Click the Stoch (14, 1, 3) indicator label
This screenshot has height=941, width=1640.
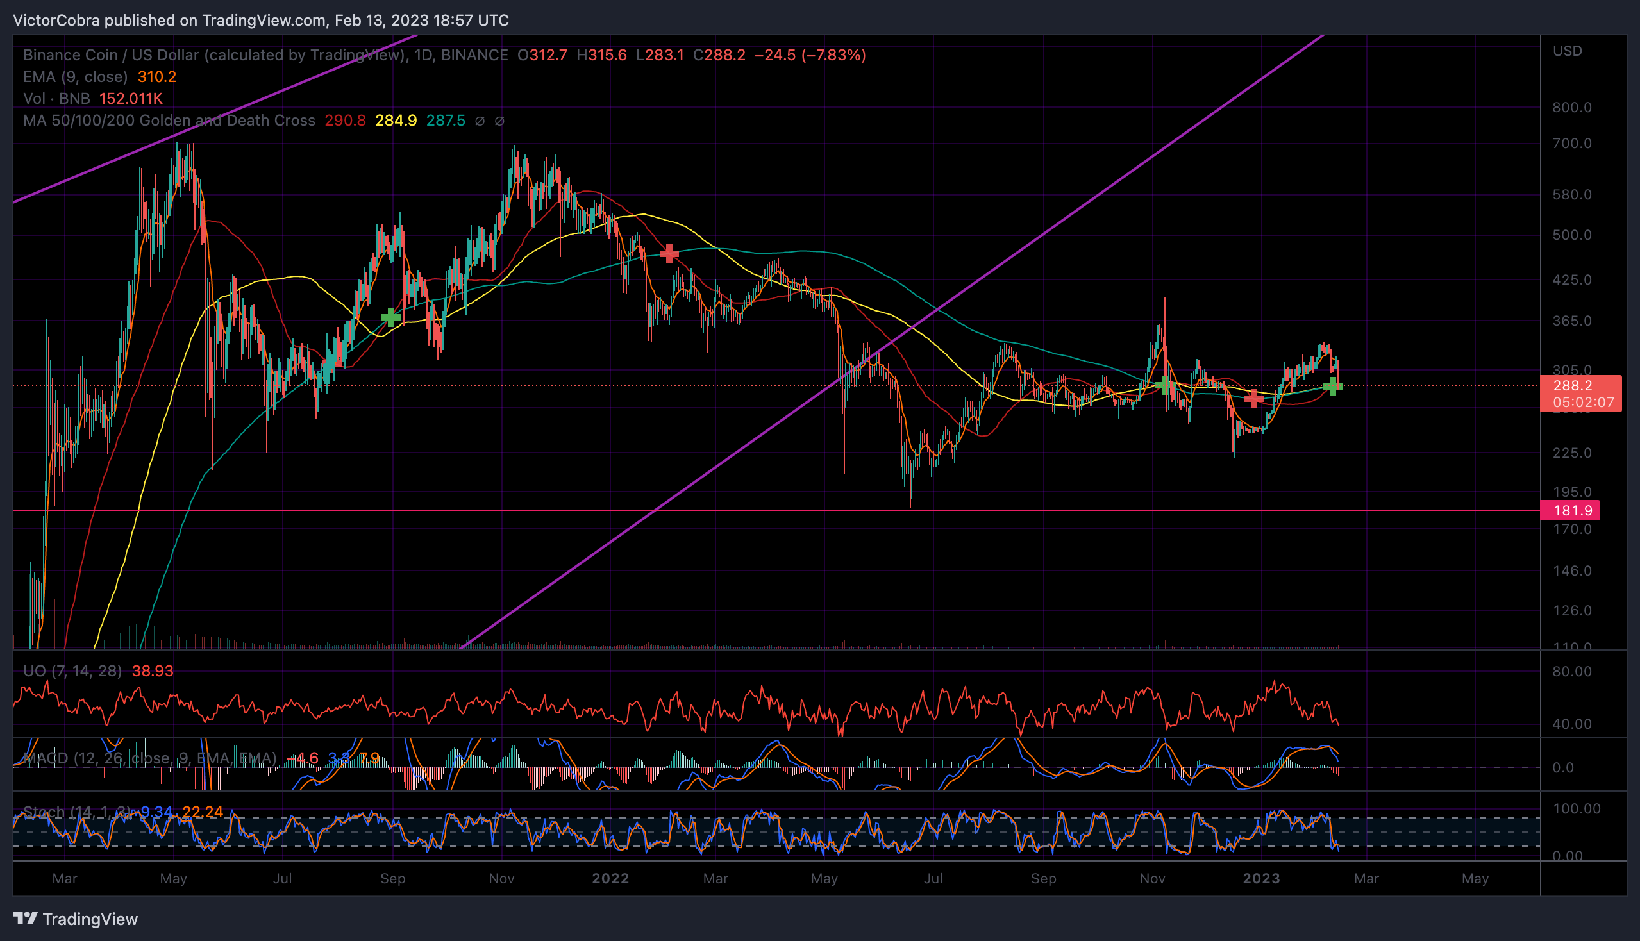[x=76, y=812]
